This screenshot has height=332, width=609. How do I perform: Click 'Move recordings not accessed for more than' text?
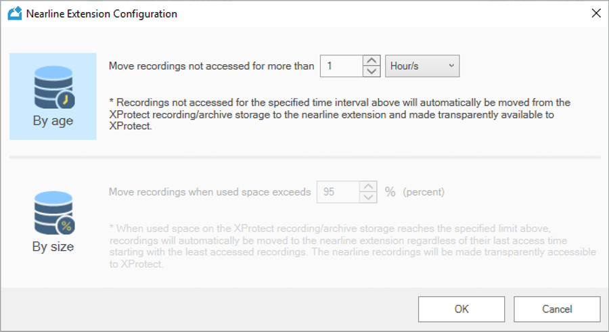click(211, 66)
